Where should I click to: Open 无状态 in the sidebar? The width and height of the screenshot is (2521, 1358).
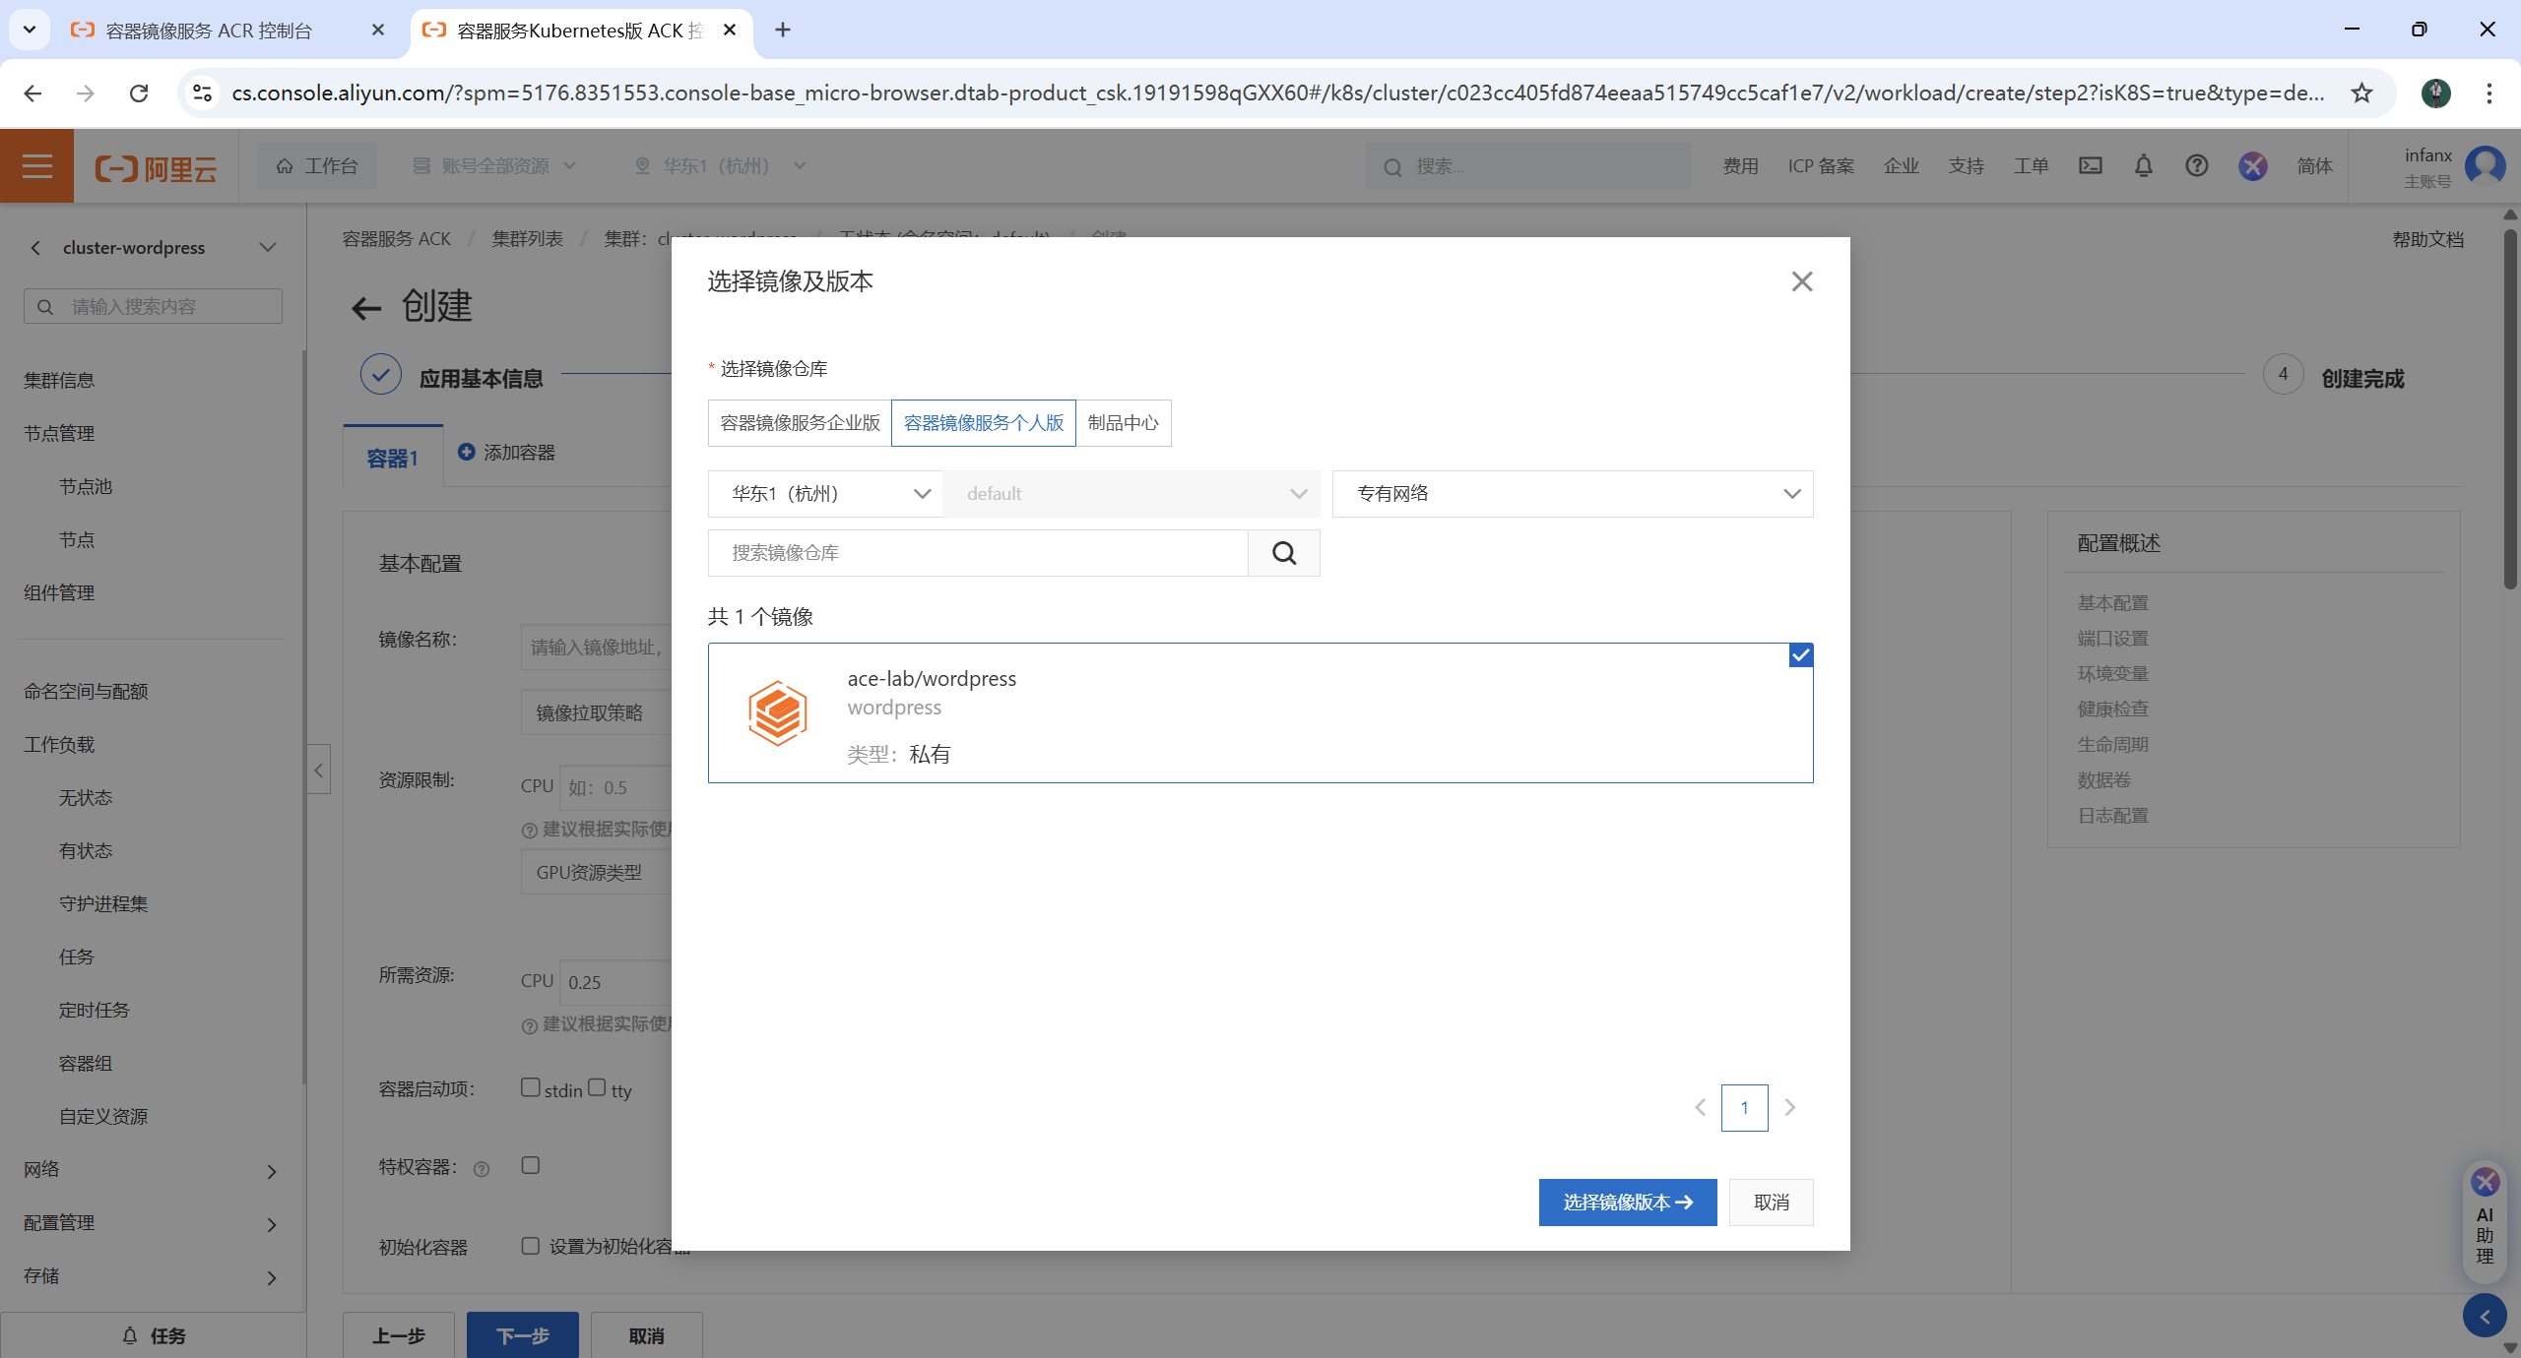[x=86, y=798]
